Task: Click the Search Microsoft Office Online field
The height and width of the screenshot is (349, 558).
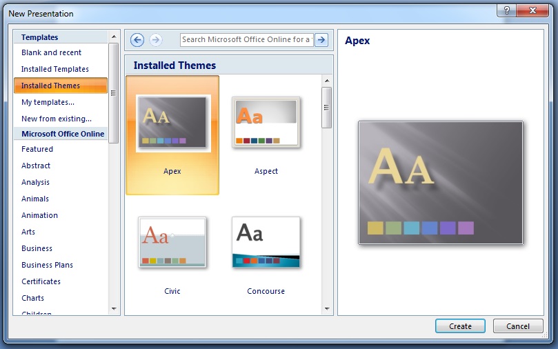Action: click(247, 40)
